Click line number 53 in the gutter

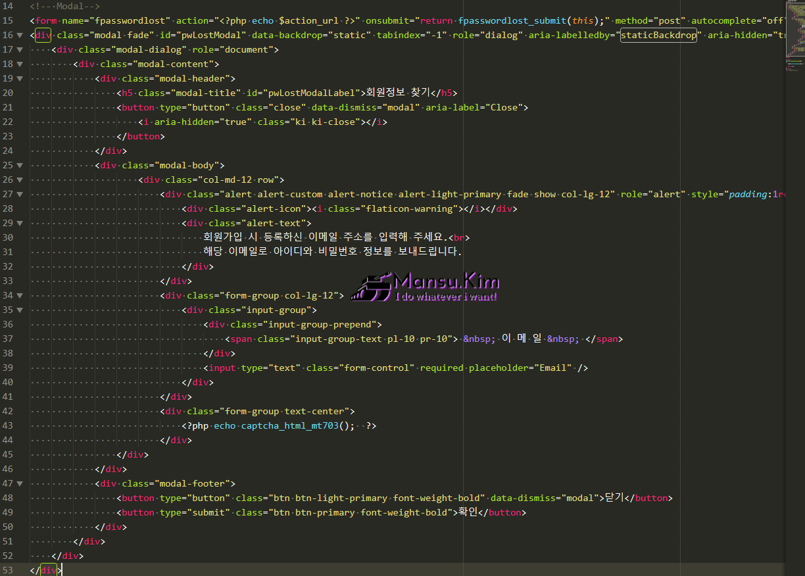tap(8, 570)
